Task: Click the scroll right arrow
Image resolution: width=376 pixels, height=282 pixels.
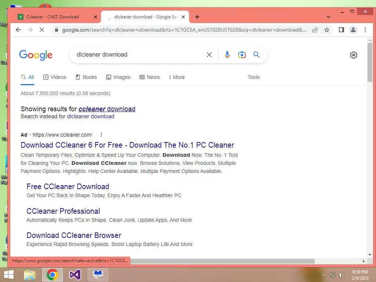Action: (x=364, y=261)
